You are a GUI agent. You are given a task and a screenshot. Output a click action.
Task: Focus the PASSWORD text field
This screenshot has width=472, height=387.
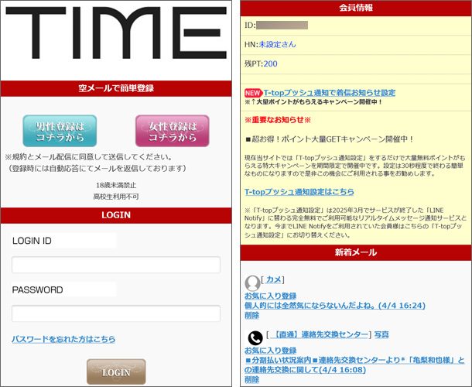click(x=116, y=313)
